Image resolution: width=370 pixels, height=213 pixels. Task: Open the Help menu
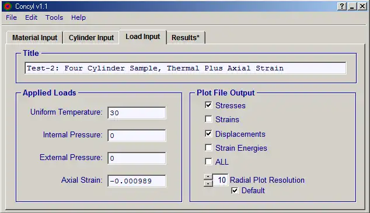point(78,17)
